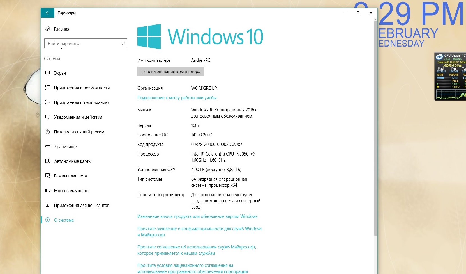Click the installed RAM value 4,00 ГБ
Image resolution: width=466 pixels, height=274 pixels.
pos(216,170)
